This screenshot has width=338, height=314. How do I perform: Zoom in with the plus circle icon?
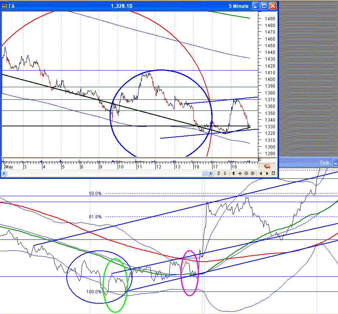(x=253, y=173)
